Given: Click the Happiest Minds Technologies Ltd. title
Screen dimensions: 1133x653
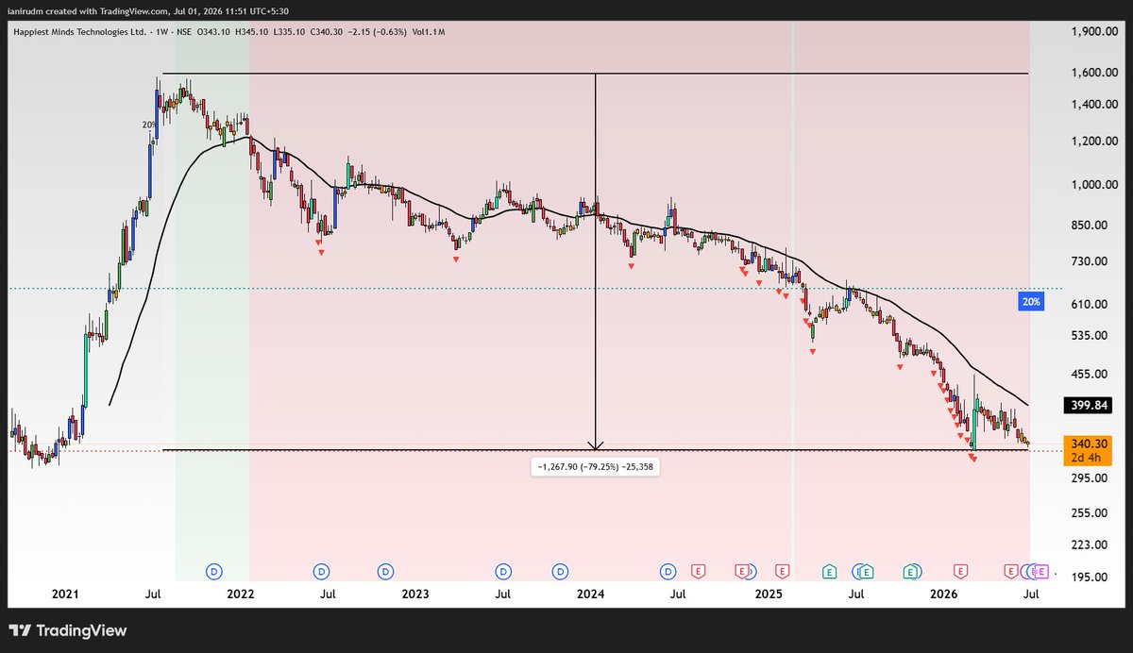Looking at the screenshot, I should (78, 32).
